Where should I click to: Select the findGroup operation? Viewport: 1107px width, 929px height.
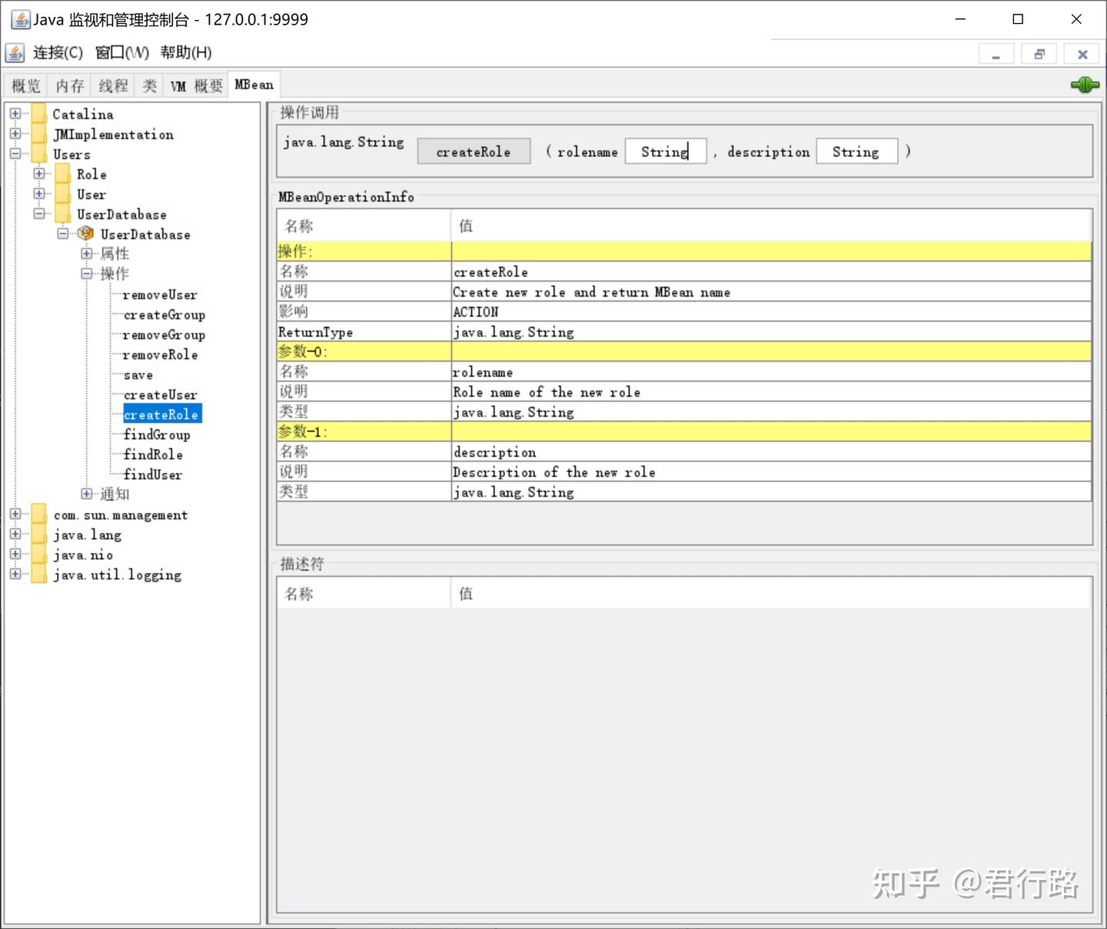(x=156, y=435)
